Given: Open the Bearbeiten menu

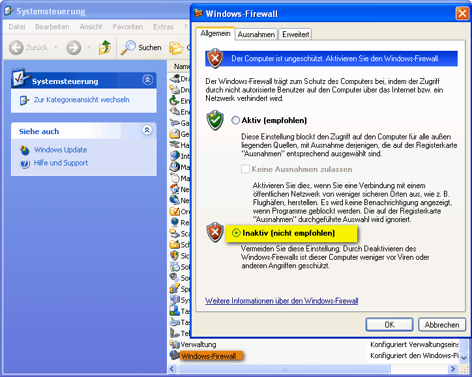Looking at the screenshot, I should (x=52, y=27).
